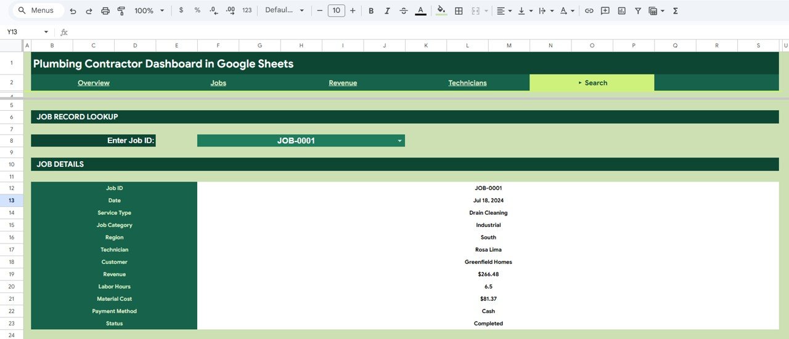The image size is (789, 339).
Task: Open the font family Default dropdown
Action: coord(285,10)
